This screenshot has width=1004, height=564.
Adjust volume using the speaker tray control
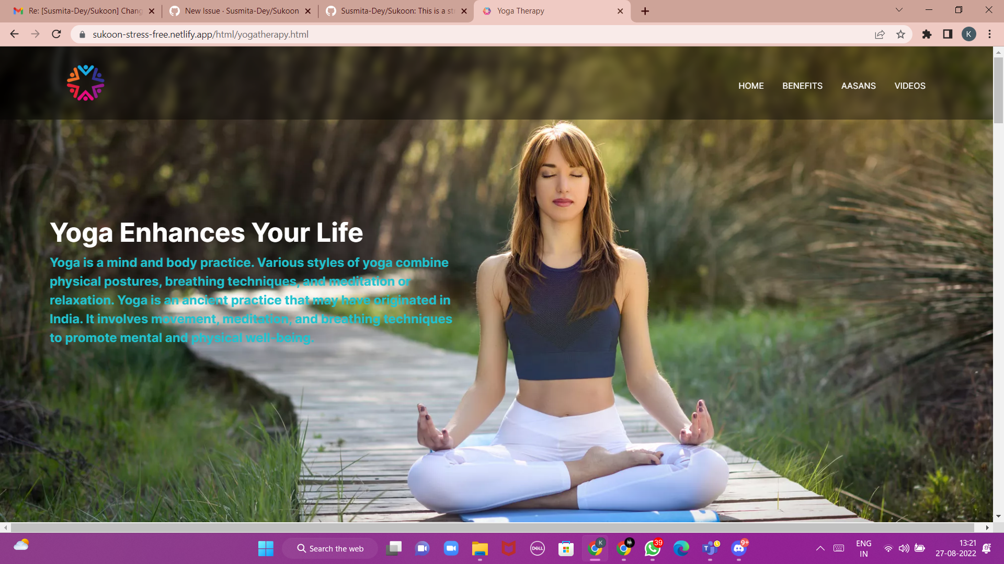pyautogui.click(x=904, y=548)
